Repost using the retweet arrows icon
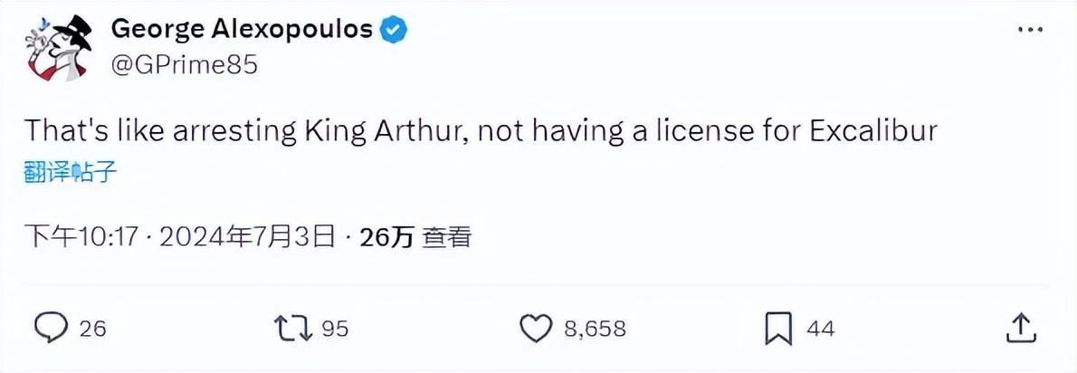The height and width of the screenshot is (373, 1077). click(294, 329)
